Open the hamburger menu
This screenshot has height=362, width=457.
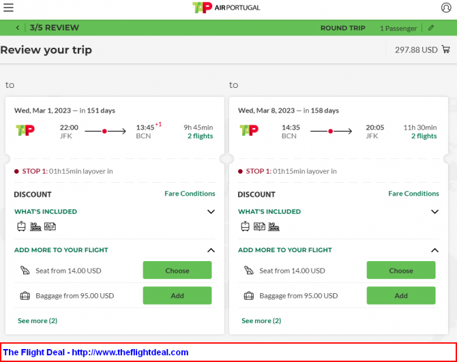(x=8, y=7)
